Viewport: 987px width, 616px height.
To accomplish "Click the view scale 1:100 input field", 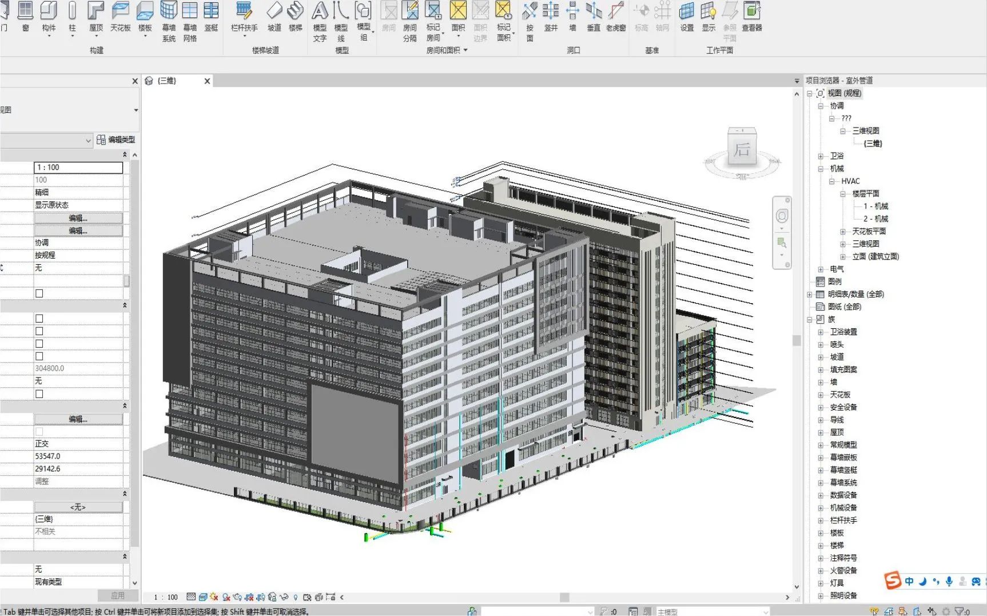I will pyautogui.click(x=78, y=168).
